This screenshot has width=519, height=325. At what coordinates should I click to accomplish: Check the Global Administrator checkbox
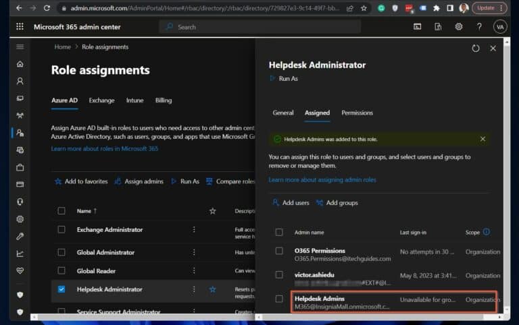[x=61, y=252]
